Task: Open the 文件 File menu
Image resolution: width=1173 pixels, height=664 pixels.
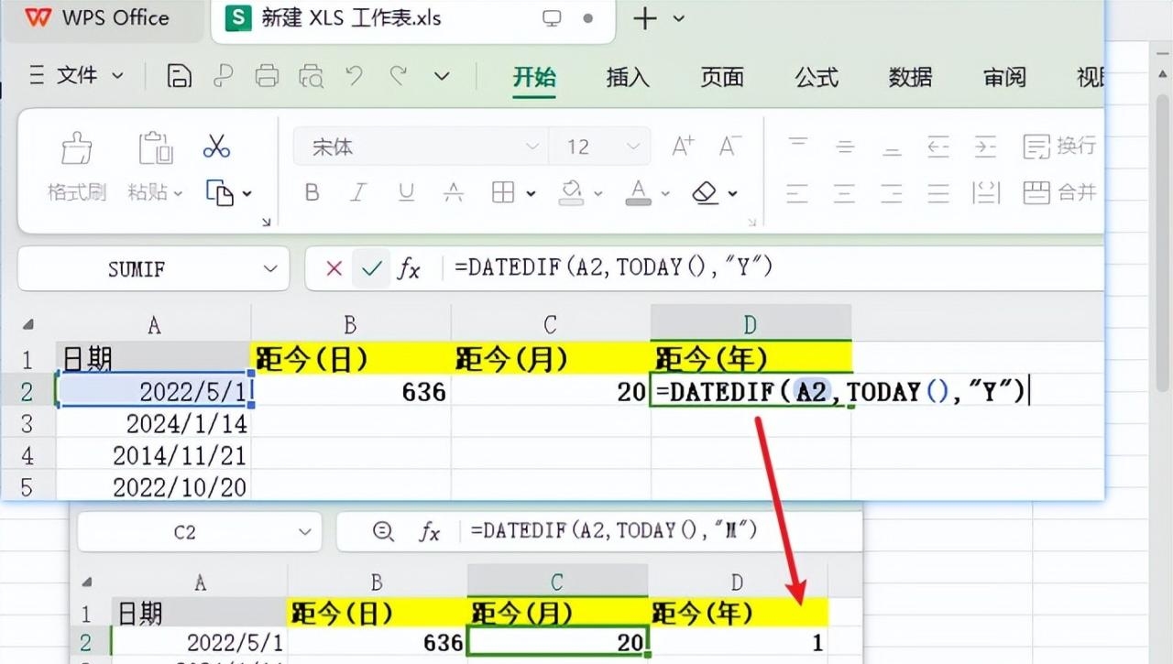Action: tap(76, 75)
